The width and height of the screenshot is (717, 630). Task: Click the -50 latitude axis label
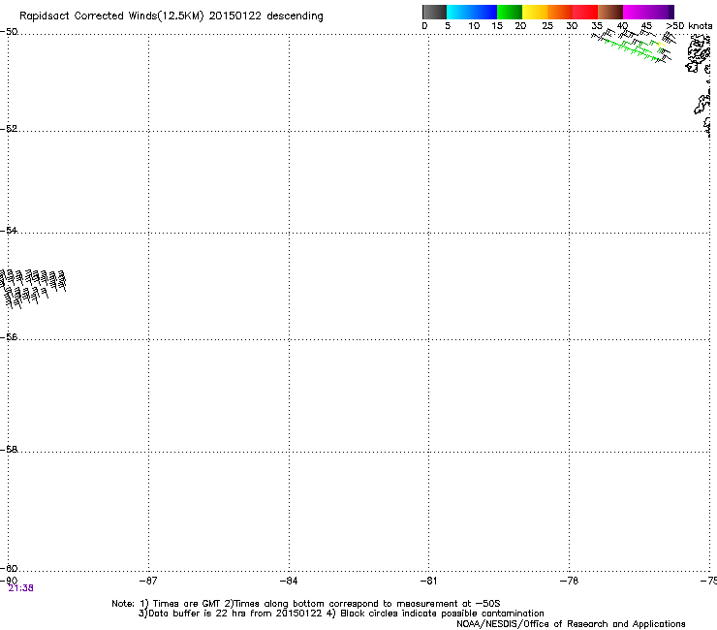[x=9, y=32]
